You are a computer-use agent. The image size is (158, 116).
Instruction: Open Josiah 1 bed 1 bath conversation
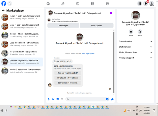(x=22, y=17)
